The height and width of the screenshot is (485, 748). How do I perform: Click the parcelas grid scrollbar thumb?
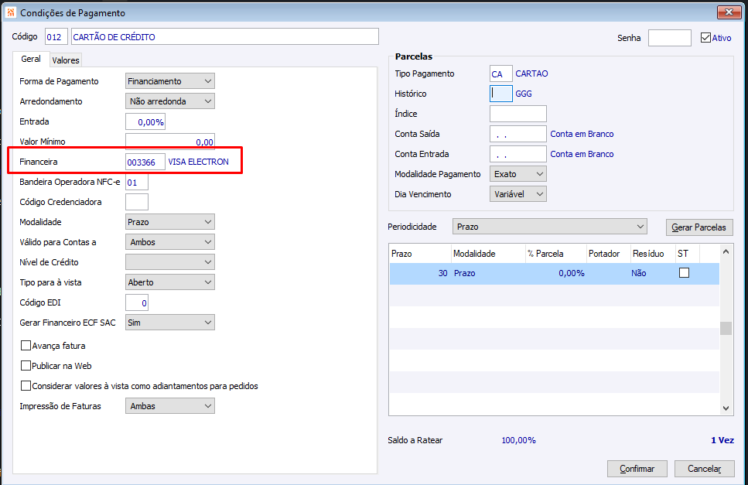coord(726,328)
